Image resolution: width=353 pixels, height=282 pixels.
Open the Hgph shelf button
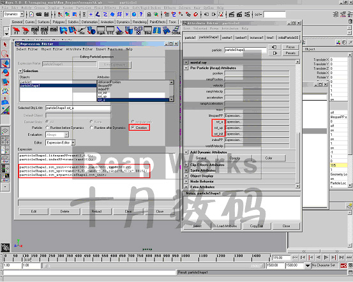101,31
